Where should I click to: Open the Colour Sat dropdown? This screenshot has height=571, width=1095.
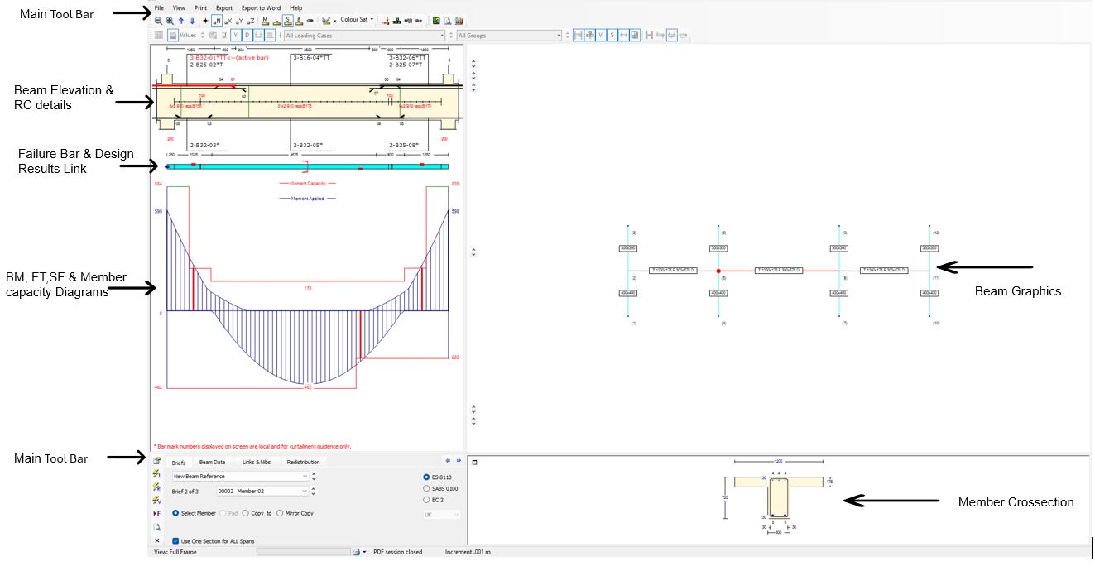coord(358,20)
